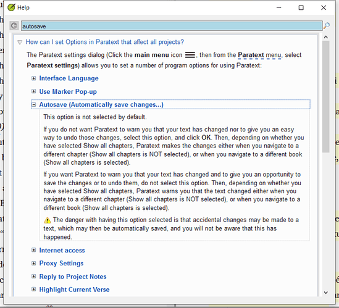Click the Reply to Project Notes link text
This screenshot has width=339, height=308.
pos(73,277)
